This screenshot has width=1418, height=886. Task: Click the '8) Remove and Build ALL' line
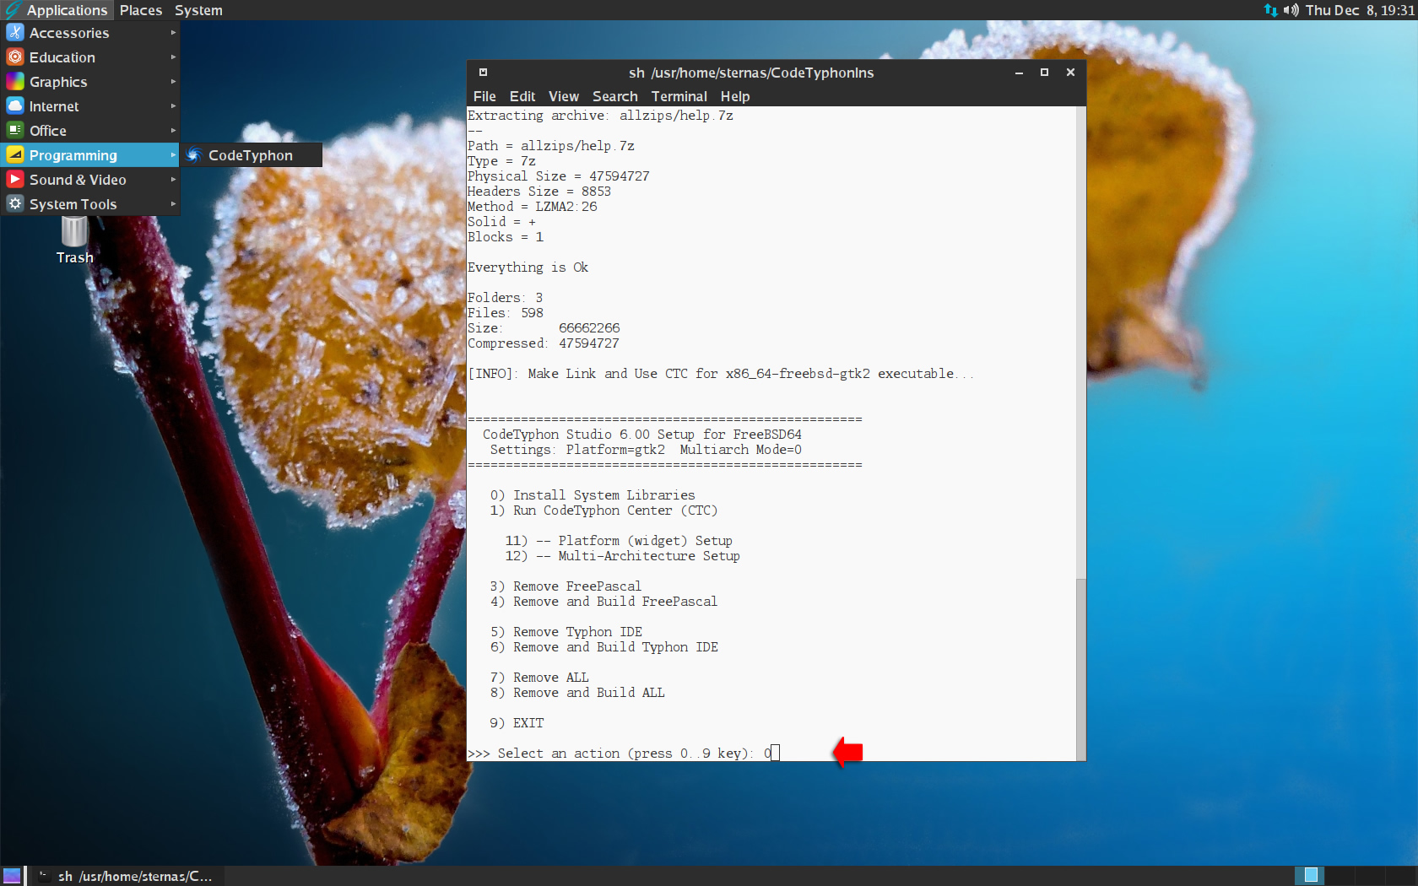tap(577, 693)
